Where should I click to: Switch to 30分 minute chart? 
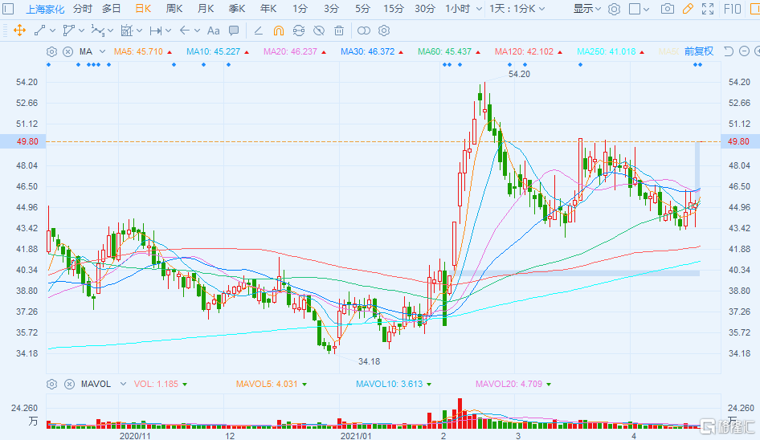click(x=425, y=9)
